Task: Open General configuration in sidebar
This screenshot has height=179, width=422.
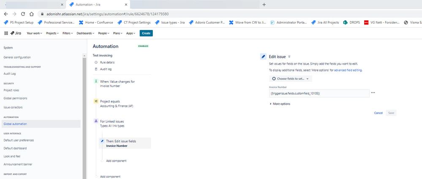Action: point(17,57)
